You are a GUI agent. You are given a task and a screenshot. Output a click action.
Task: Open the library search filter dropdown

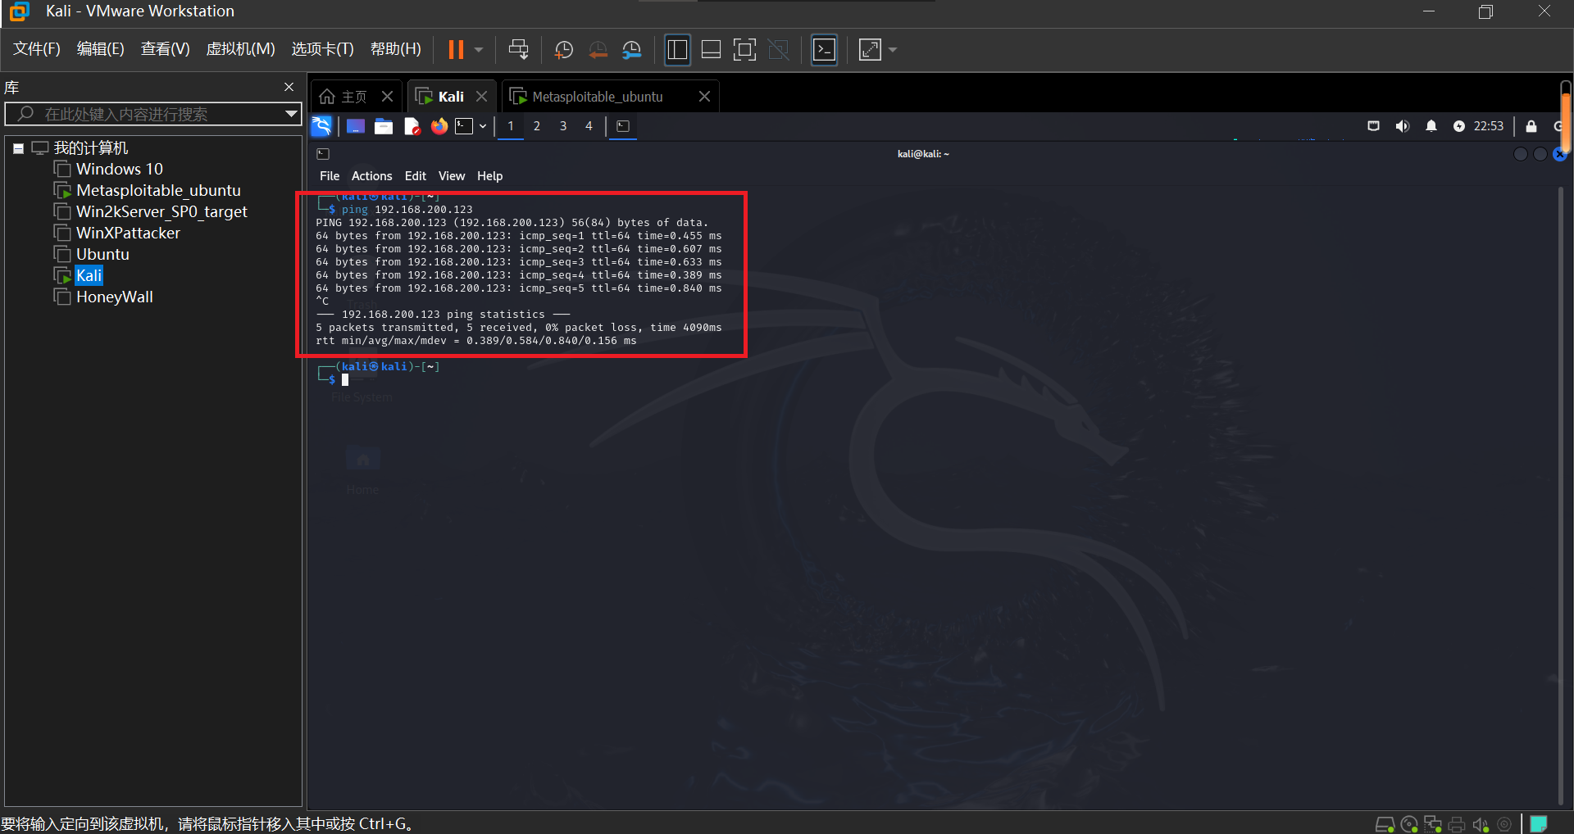(291, 114)
